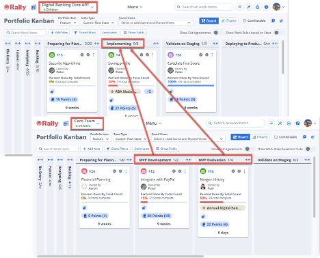Toggle Show Exit Agreements in Digital Banking window
This screenshot has height=258, width=320.
[x=218, y=33]
